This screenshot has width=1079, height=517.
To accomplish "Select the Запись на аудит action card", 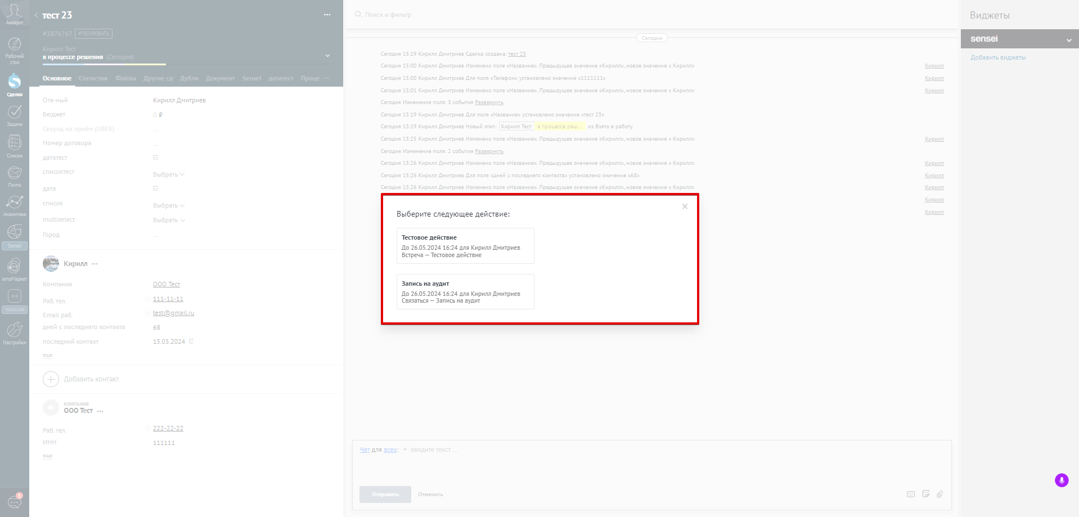I will click(x=465, y=291).
